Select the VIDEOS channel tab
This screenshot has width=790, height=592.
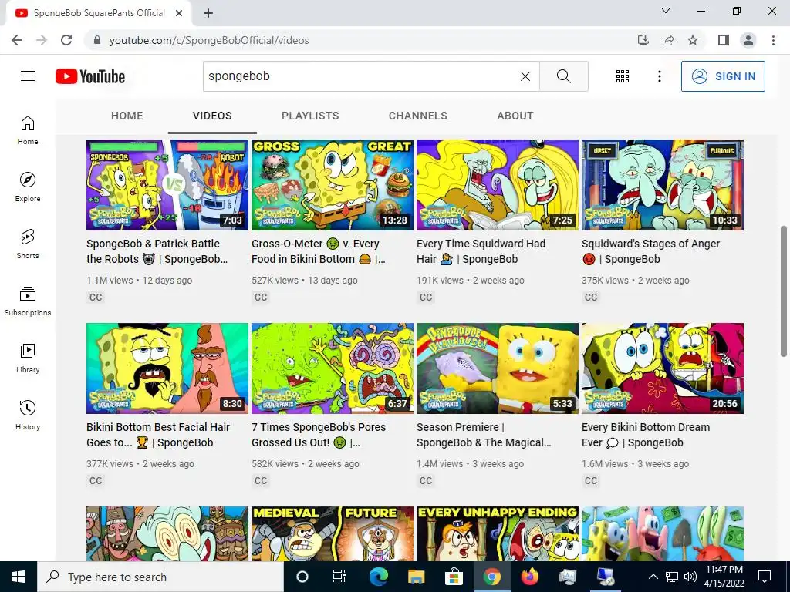pyautogui.click(x=212, y=116)
